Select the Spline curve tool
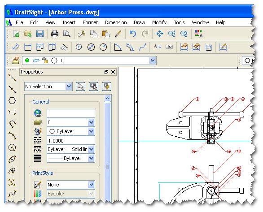The width and height of the screenshot is (263, 212). pos(12,194)
